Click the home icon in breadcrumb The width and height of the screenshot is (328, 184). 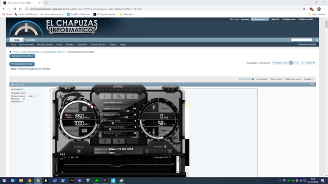pos(10,52)
